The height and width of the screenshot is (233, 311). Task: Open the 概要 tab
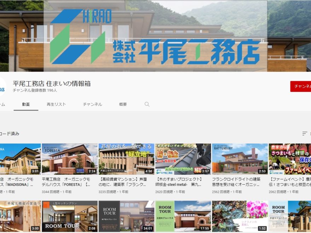[x=123, y=104]
